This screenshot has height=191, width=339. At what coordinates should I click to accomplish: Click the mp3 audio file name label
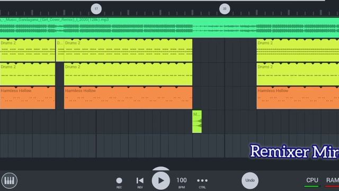coord(54,20)
